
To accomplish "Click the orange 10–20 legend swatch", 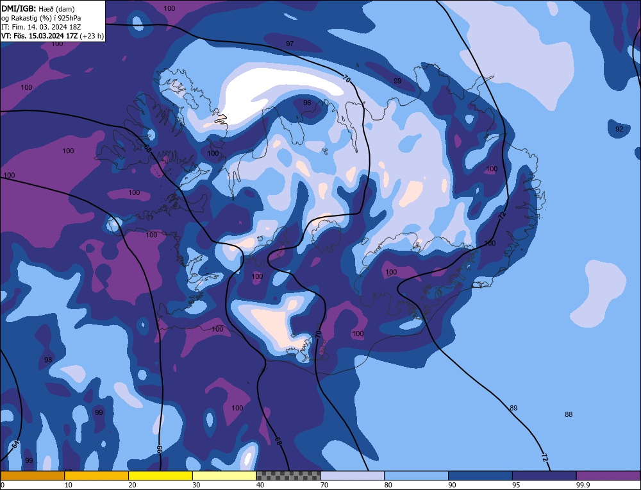I will pyautogui.click(x=97, y=476).
